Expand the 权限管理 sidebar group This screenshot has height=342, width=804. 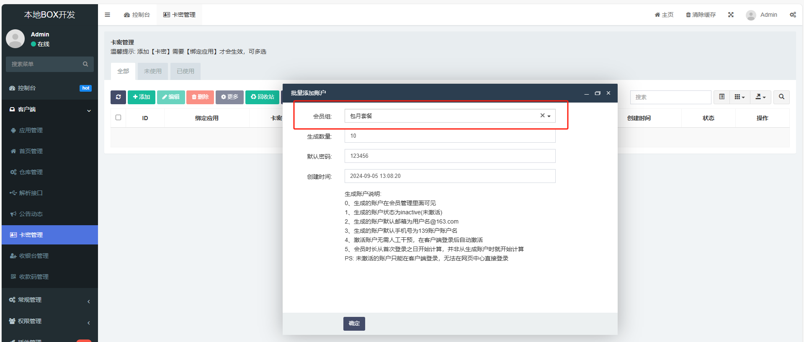click(x=50, y=321)
